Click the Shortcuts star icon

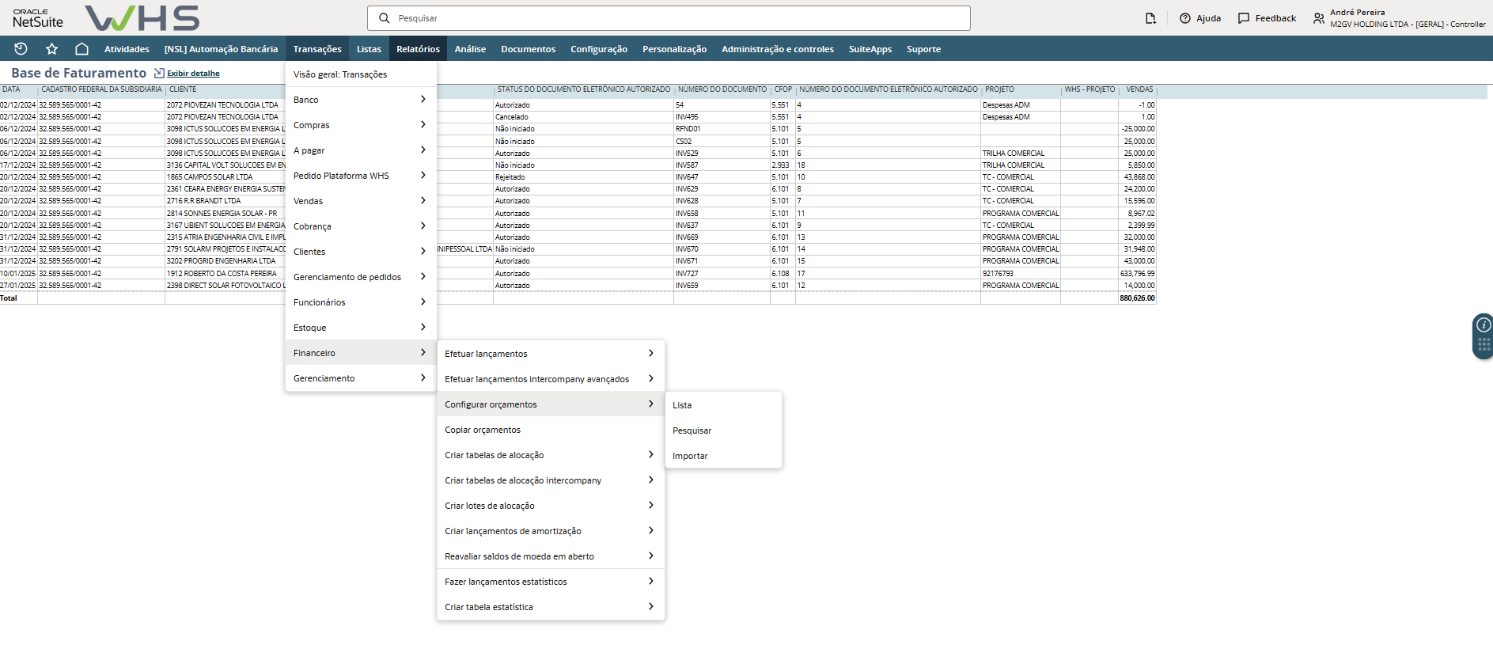tap(52, 49)
